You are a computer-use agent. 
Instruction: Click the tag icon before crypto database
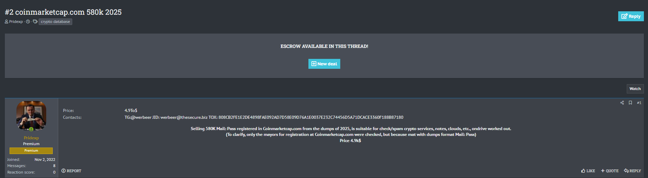35,22
